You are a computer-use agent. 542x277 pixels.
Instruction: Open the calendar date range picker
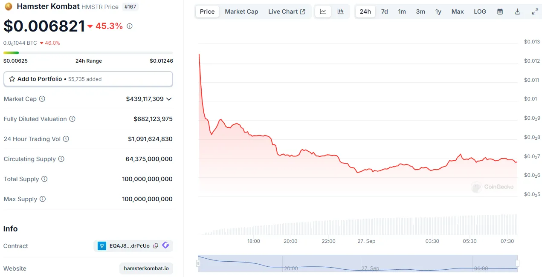(500, 12)
